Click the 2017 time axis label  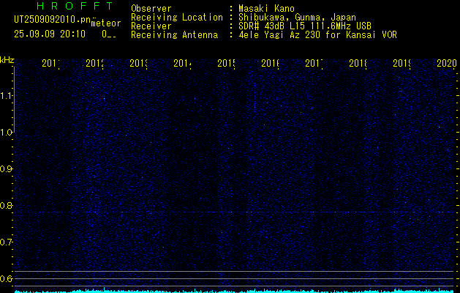(314, 63)
